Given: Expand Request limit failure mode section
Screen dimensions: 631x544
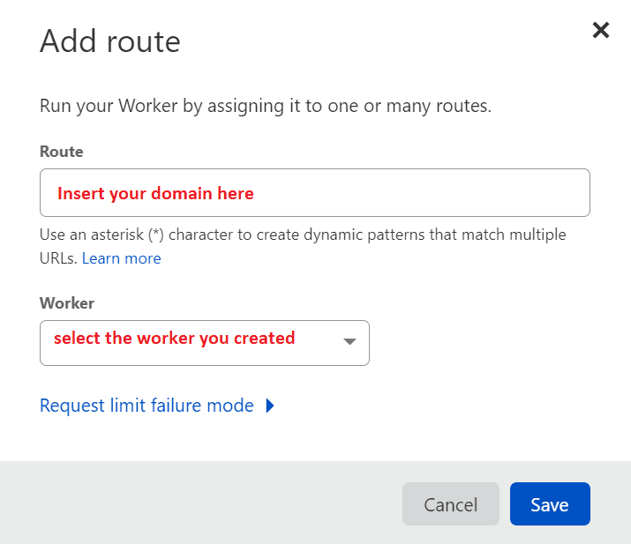Looking at the screenshot, I should click(146, 406).
